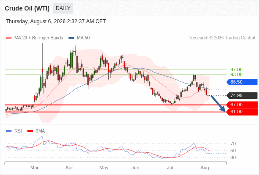259x175 pixels.
Task: Click the 97.00 resistance level label
Action: pyautogui.click(x=236, y=70)
